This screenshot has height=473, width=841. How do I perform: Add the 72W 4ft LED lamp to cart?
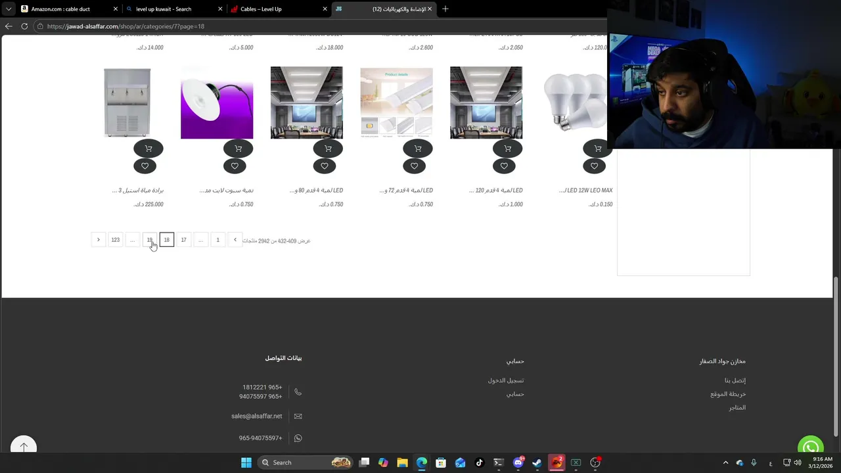[x=418, y=148]
